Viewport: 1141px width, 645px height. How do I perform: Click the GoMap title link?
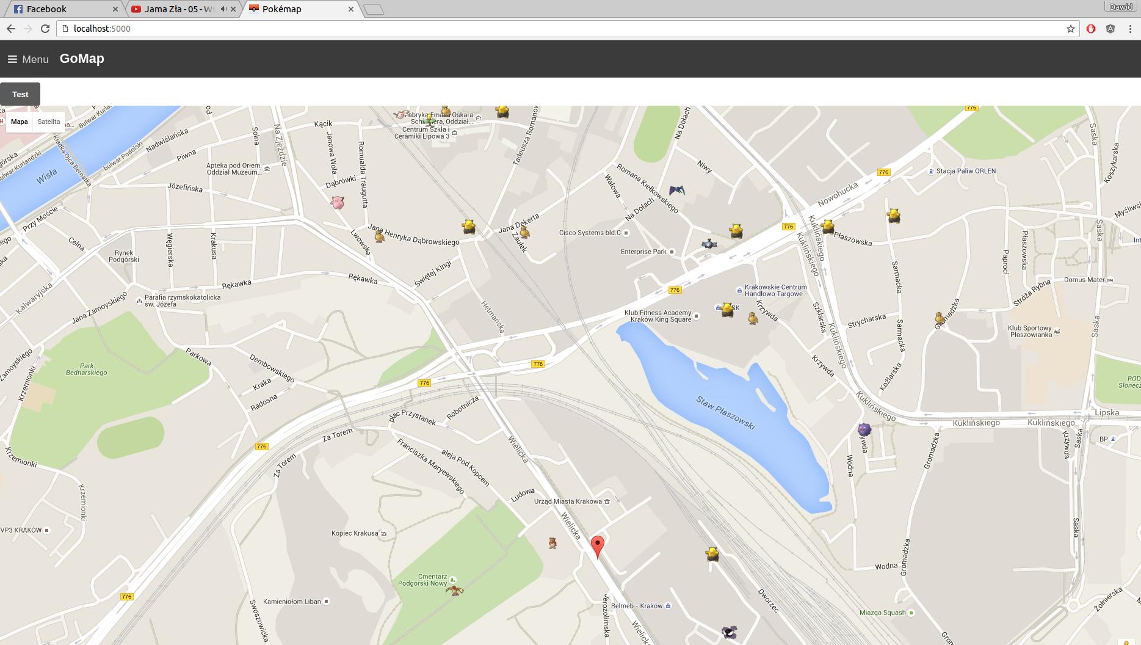coord(82,59)
